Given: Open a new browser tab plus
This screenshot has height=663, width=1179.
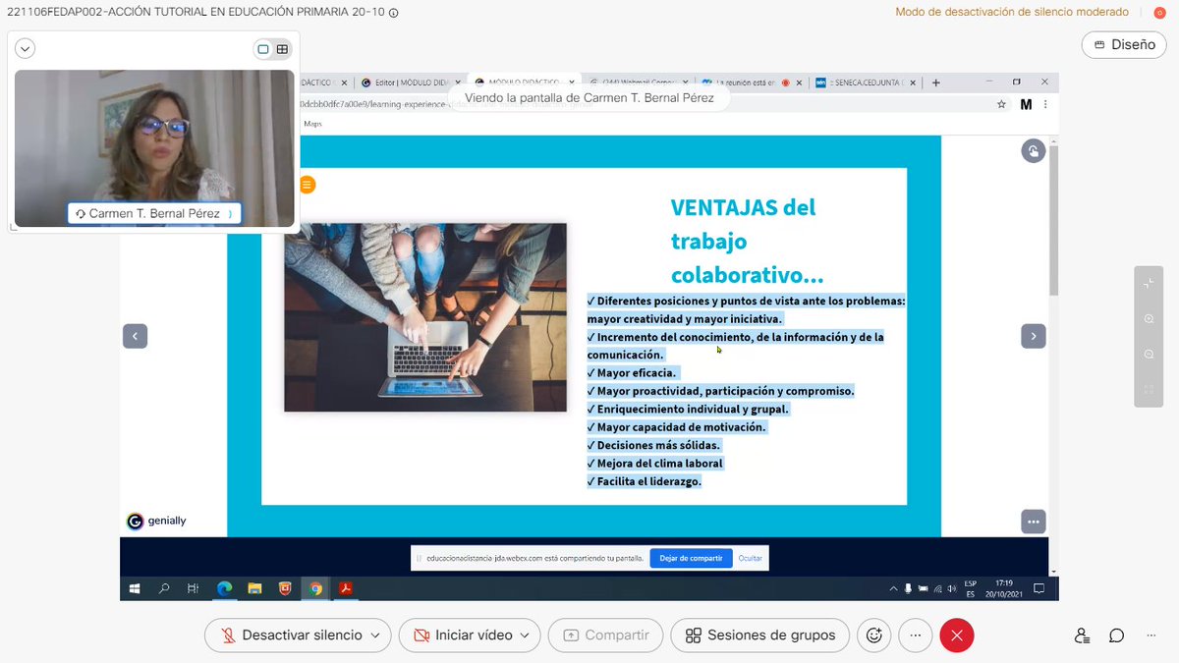Looking at the screenshot, I should [x=936, y=83].
